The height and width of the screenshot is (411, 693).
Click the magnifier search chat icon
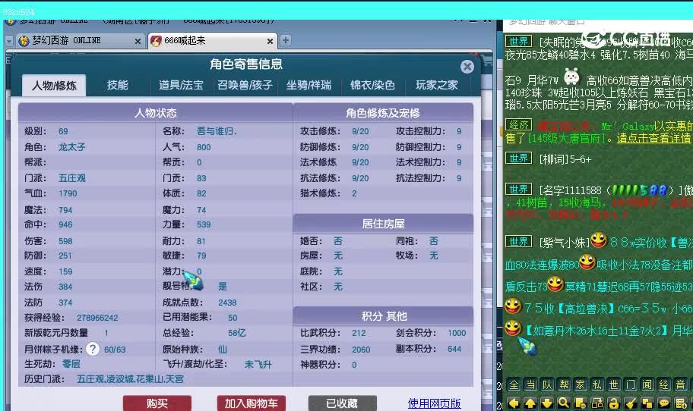(564, 403)
